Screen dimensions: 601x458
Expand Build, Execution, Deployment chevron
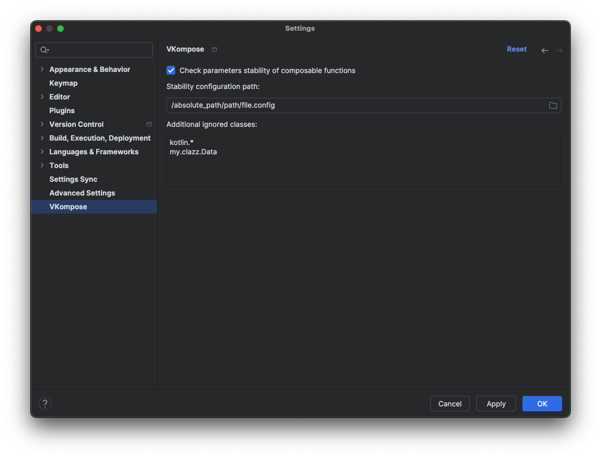(x=42, y=138)
